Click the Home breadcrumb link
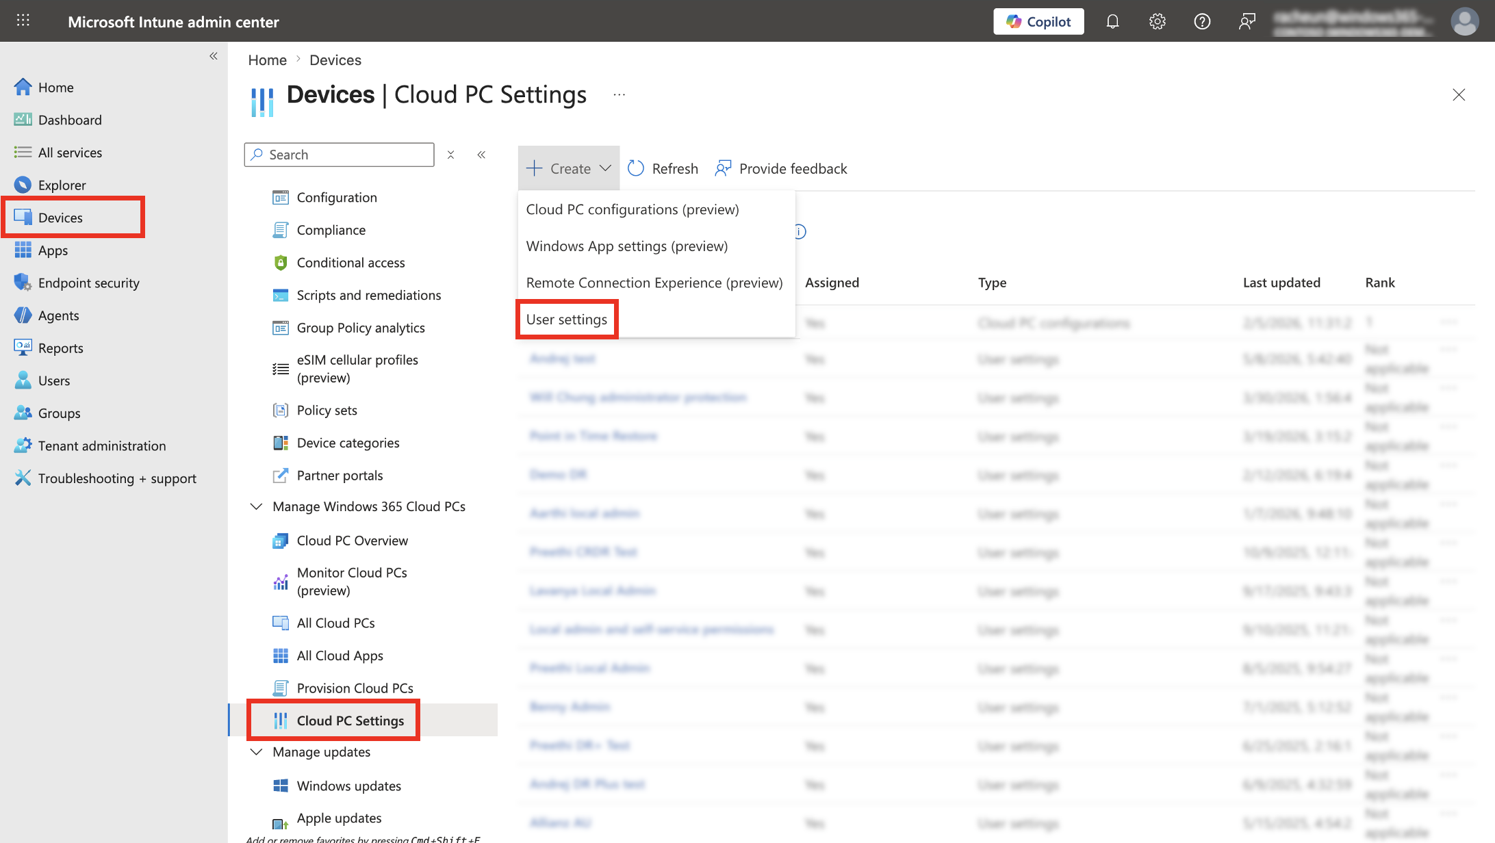Viewport: 1495px width, 843px height. (267, 60)
